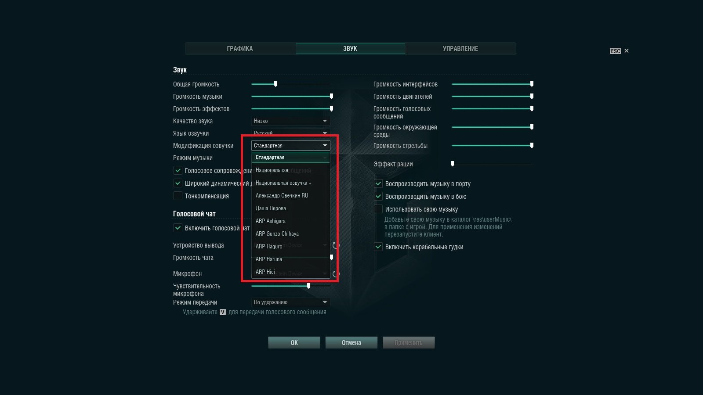Pick ARP Haruna voiceover

tap(290, 259)
